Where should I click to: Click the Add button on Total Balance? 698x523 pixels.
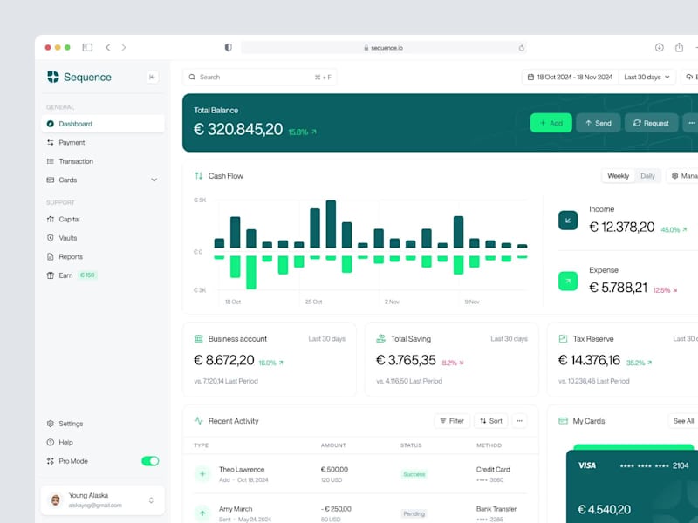point(551,123)
